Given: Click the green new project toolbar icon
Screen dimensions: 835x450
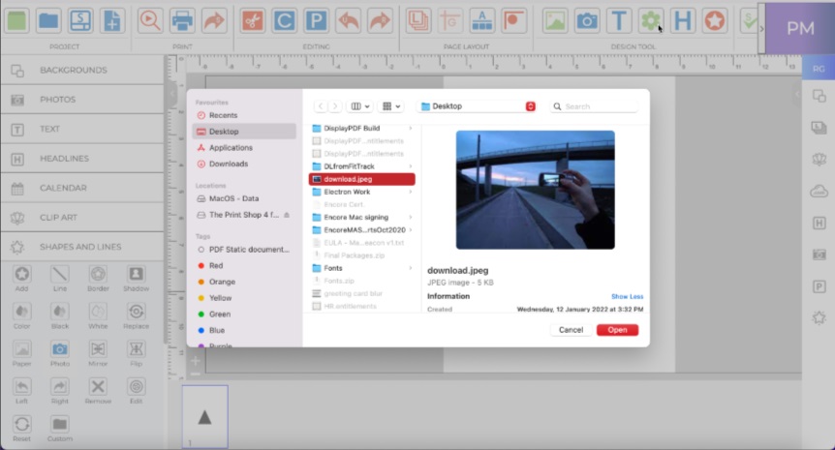Looking at the screenshot, I should pos(16,21).
